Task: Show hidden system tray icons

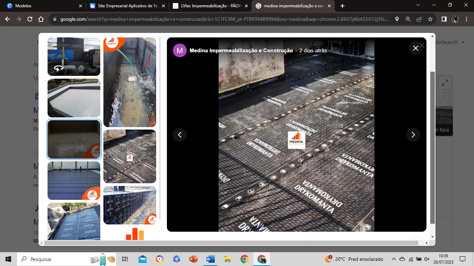Action: pyautogui.click(x=393, y=259)
